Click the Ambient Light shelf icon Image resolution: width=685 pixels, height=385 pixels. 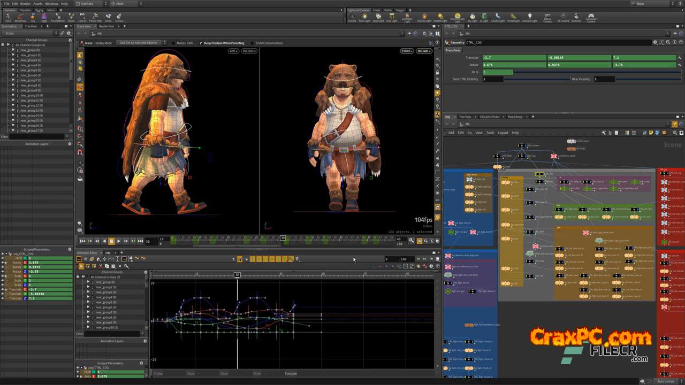click(529, 18)
